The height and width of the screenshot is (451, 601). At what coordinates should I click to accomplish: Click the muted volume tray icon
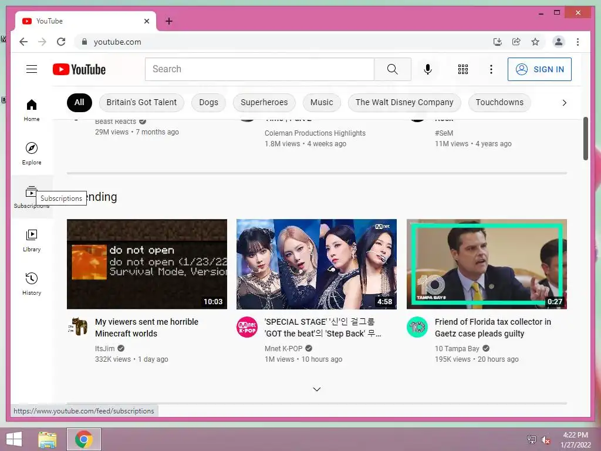(546, 440)
